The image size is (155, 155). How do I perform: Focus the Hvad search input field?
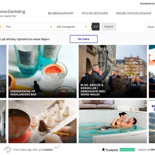pos(150,27)
